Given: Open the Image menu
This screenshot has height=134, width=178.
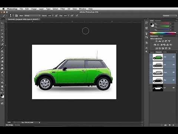Looking at the screenshot, I should point(34,9).
